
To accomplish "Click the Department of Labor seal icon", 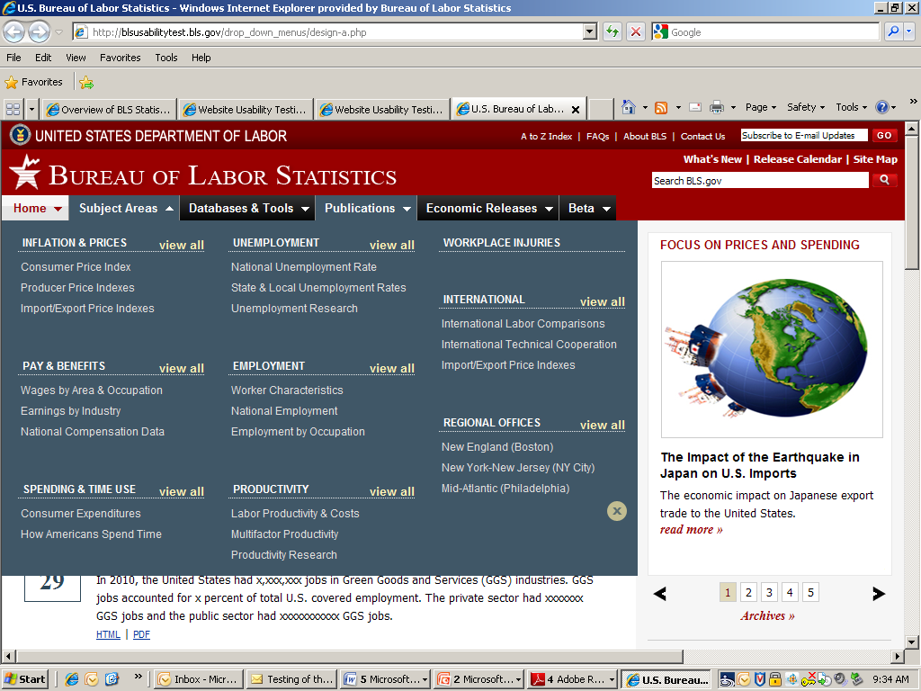I will coord(20,135).
